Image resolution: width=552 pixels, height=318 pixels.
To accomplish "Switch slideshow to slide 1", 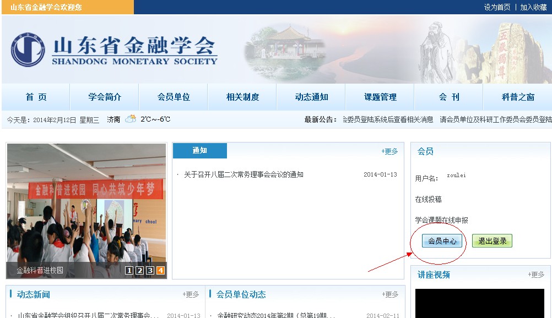I will tap(129, 270).
